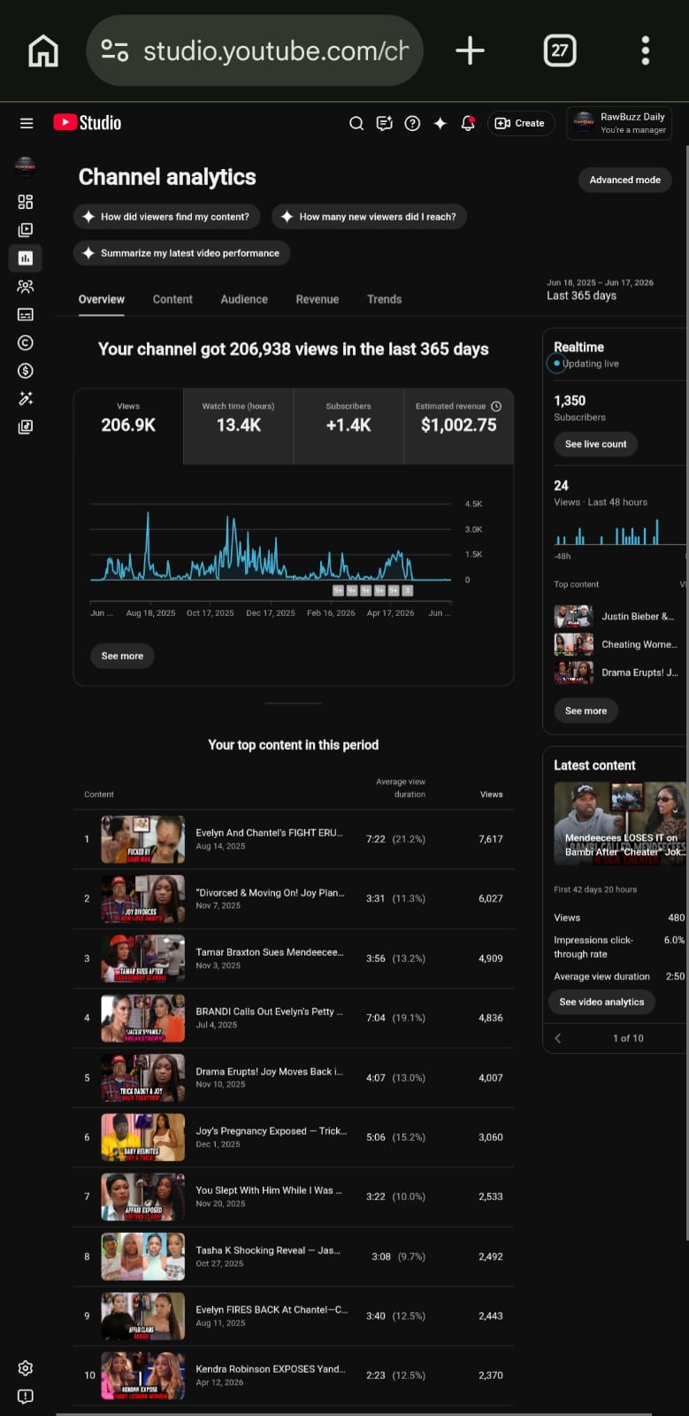The height and width of the screenshot is (1416, 689).
Task: Select the Subscribers +1.4K metric card
Action: point(348,426)
